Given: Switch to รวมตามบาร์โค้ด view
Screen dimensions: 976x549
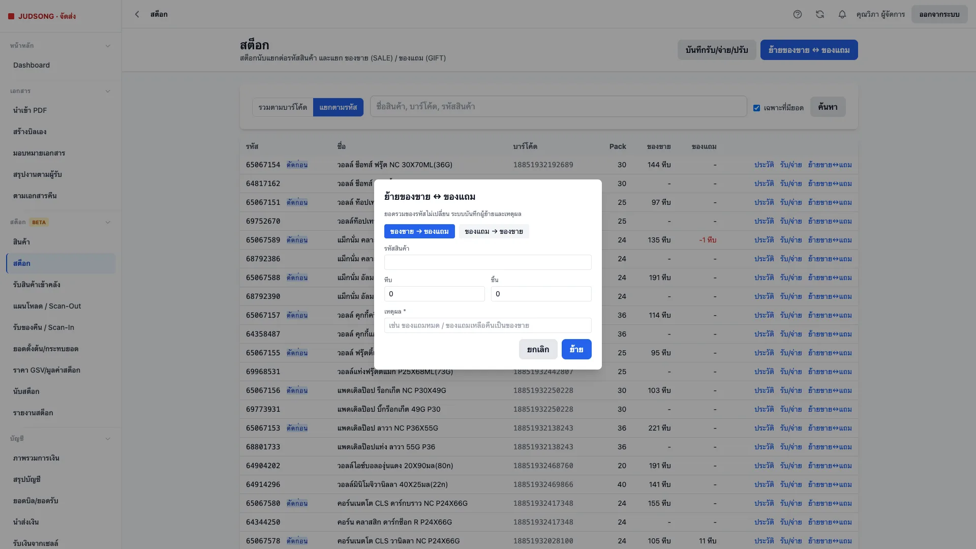Looking at the screenshot, I should click(283, 107).
